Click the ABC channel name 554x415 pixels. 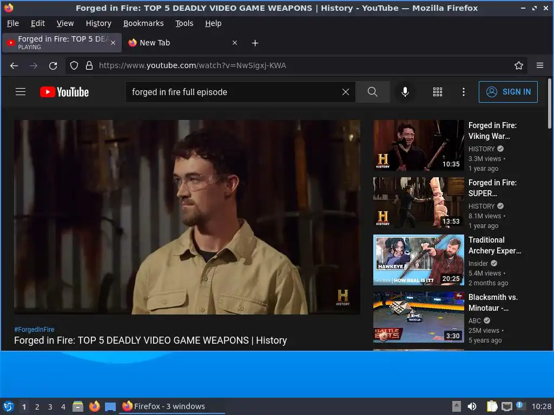pos(474,320)
